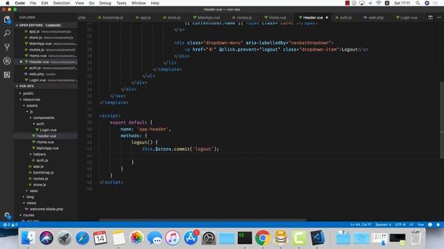The height and width of the screenshot is (249, 444).
Task: Expand the sass folder
Action: (x=33, y=191)
